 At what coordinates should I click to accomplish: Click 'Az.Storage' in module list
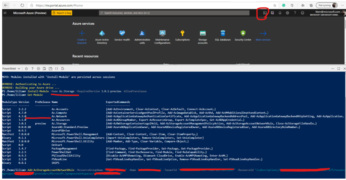click(59, 123)
